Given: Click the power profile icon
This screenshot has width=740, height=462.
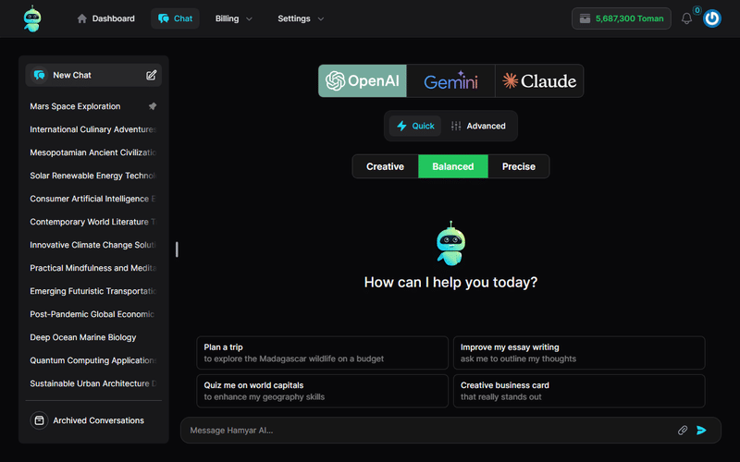Looking at the screenshot, I should 711,18.
